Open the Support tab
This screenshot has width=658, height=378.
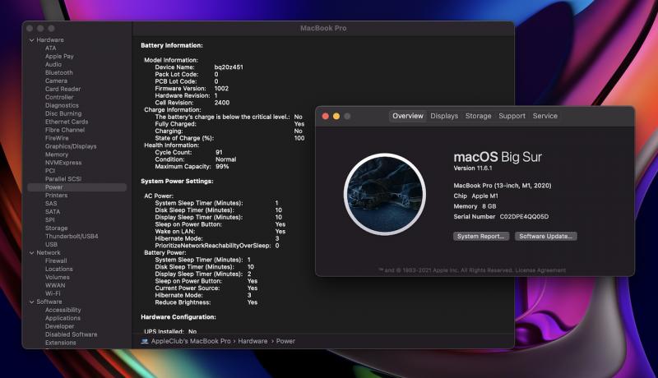click(x=512, y=116)
